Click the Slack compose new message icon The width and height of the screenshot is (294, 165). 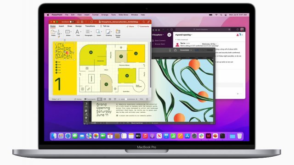click(x=169, y=35)
